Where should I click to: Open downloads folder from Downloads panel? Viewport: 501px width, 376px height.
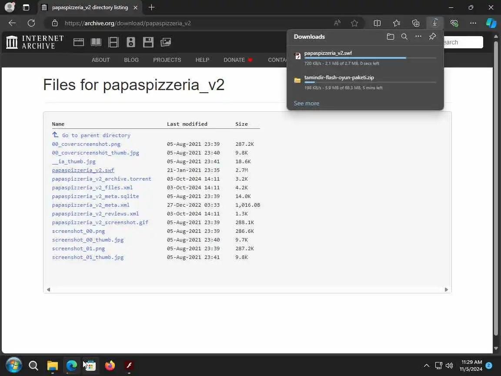click(390, 37)
